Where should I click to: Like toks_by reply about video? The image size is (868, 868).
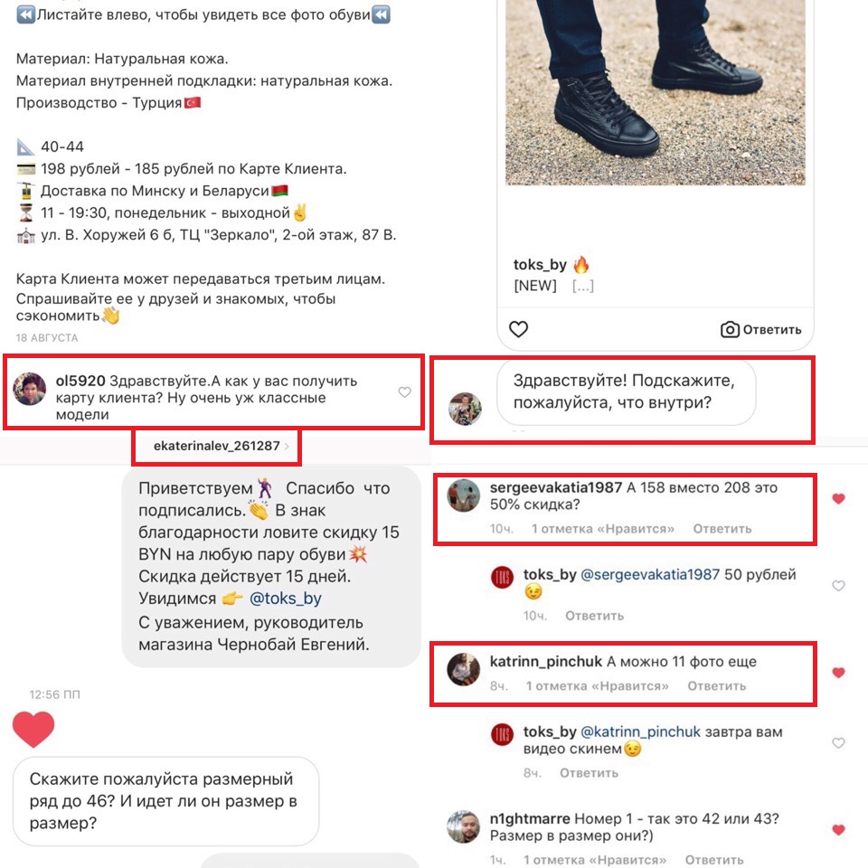pos(838,743)
